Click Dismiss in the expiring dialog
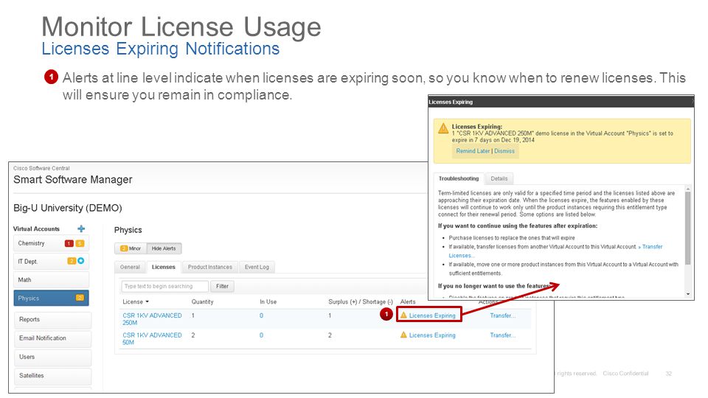This screenshot has height=398, width=708. click(504, 151)
